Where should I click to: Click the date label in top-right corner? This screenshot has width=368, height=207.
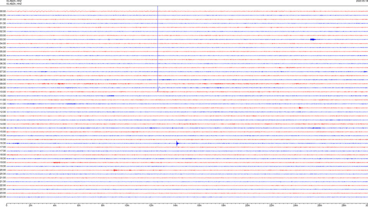(x=362, y=1)
